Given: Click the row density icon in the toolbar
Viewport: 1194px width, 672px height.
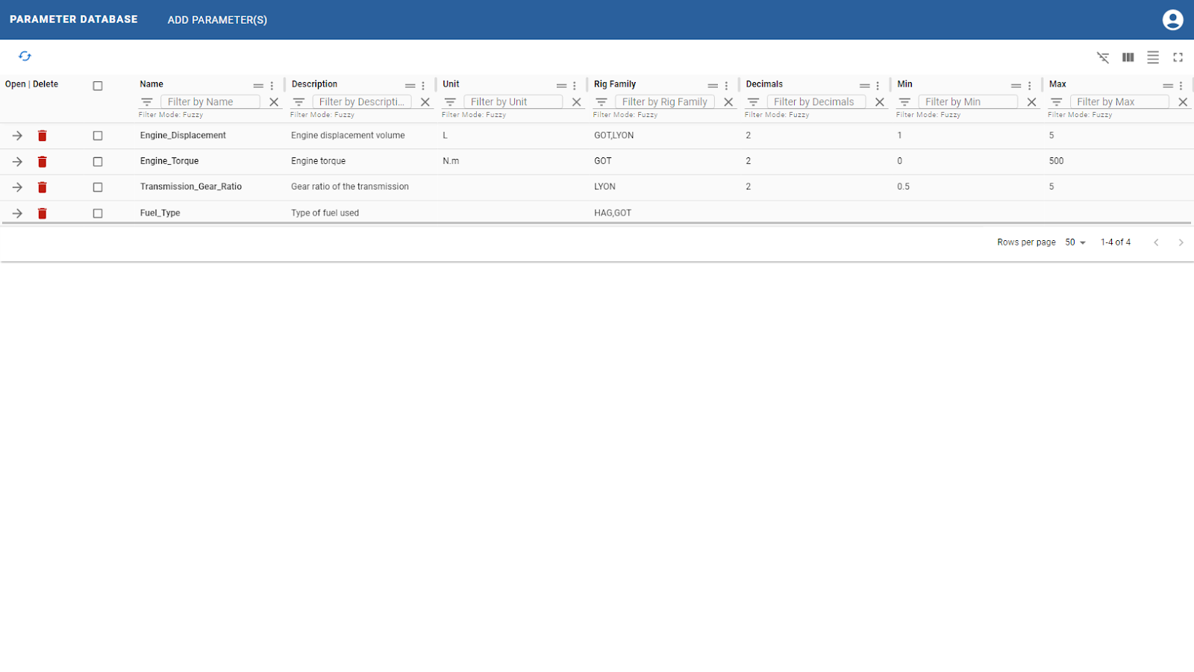Looking at the screenshot, I should click(x=1153, y=56).
